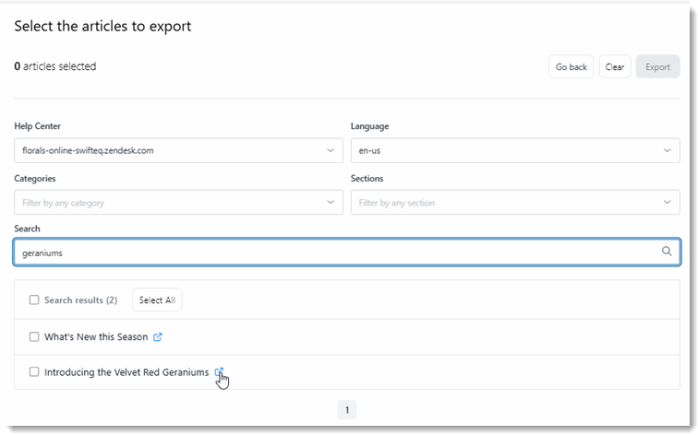Click the Categories field label

pos(35,179)
